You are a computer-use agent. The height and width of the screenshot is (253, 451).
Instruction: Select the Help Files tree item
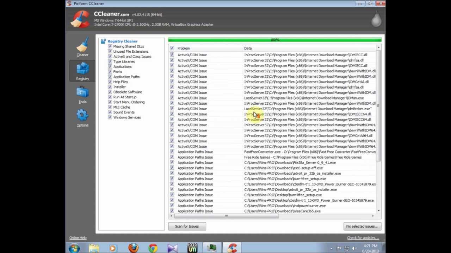click(121, 82)
